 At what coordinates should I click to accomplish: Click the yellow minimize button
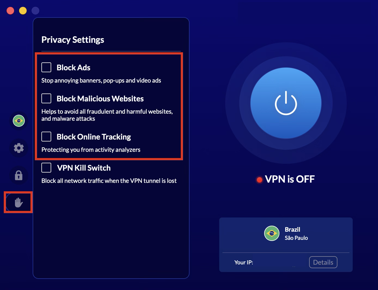[x=23, y=10]
